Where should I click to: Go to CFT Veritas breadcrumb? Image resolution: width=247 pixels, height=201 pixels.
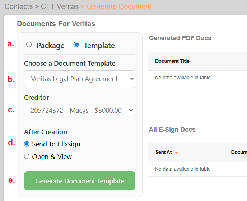[x=60, y=6]
